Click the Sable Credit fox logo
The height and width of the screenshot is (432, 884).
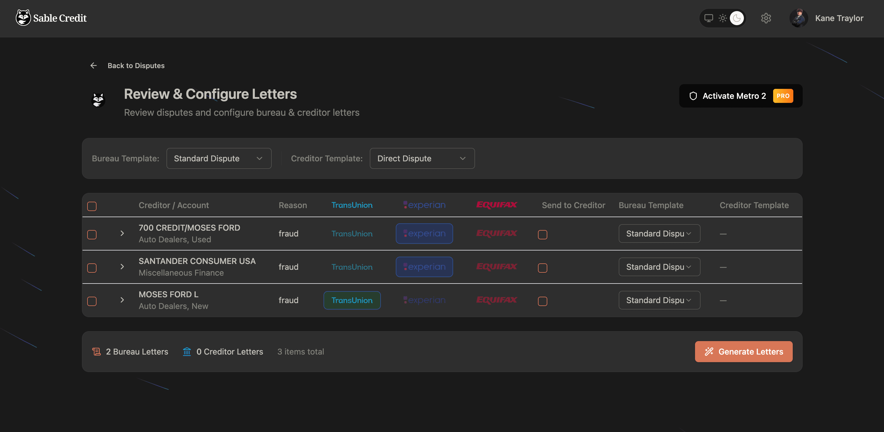pyautogui.click(x=23, y=18)
